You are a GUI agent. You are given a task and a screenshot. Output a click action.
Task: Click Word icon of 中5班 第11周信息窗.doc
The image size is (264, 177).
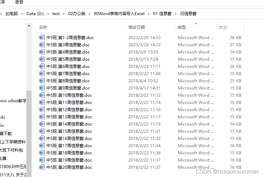click(x=42, y=102)
